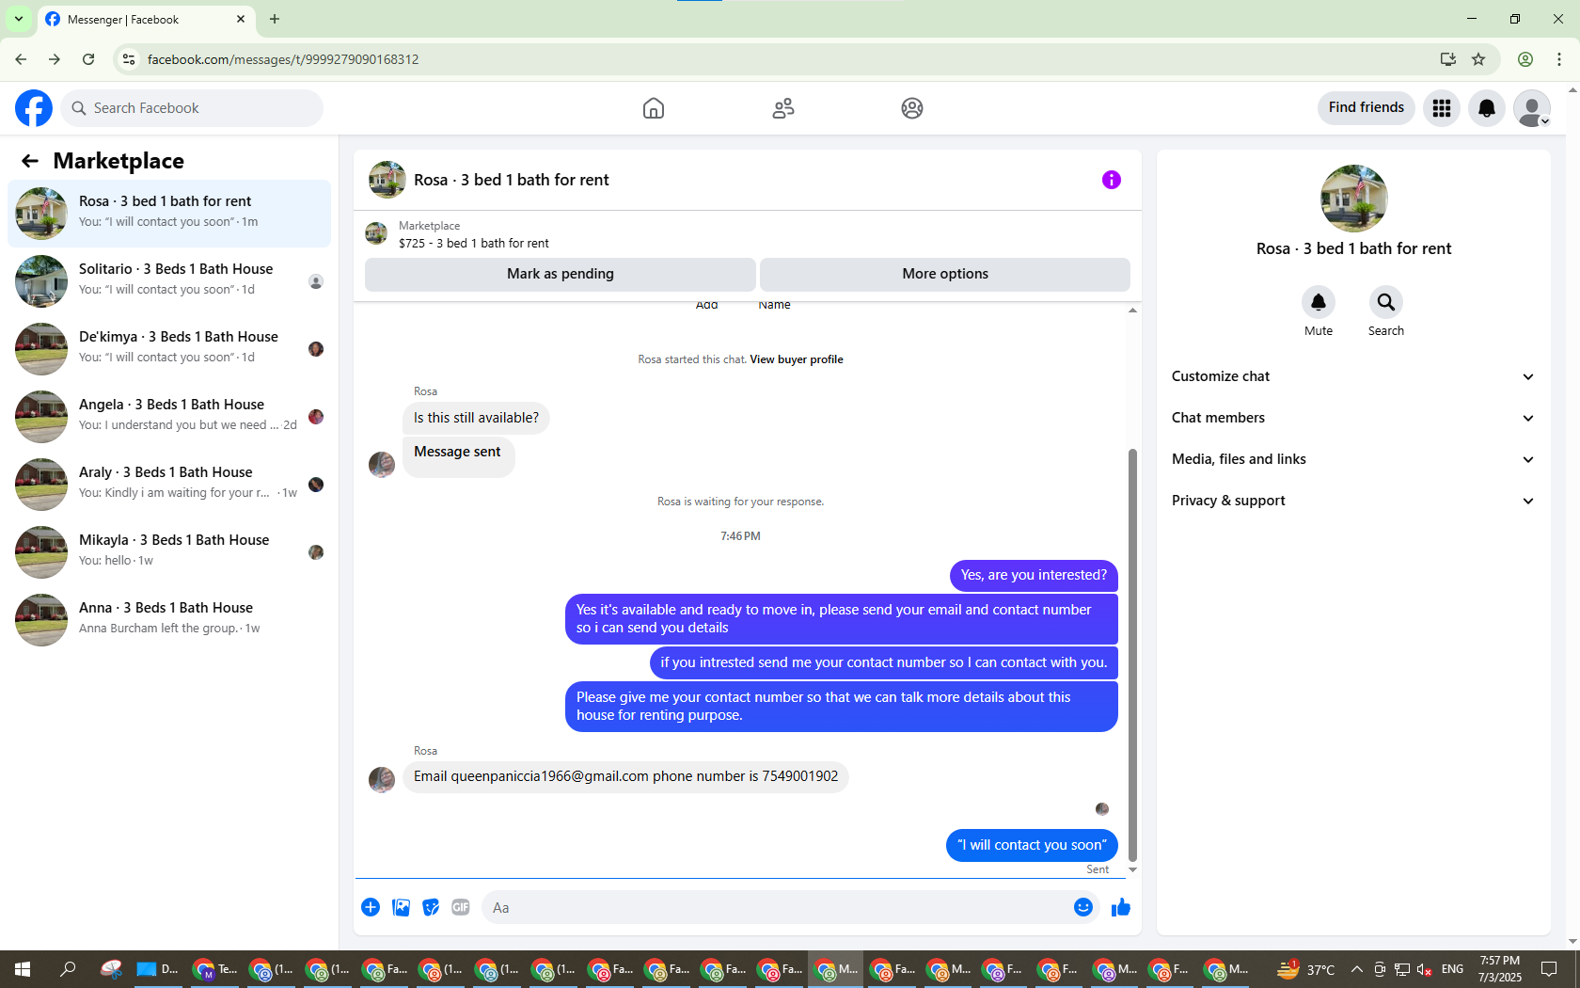Click Mark as pending button

click(561, 274)
